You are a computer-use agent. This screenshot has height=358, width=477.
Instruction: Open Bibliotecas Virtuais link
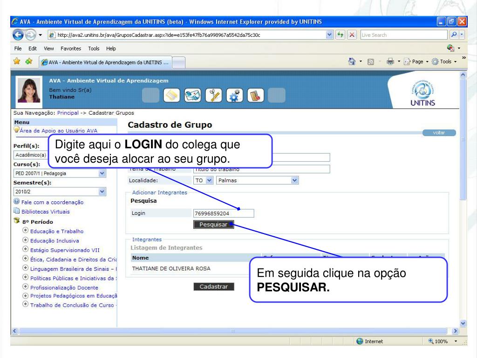(x=46, y=212)
